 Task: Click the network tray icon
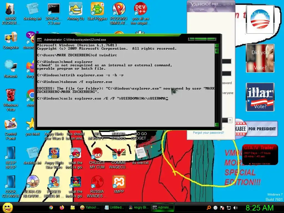229,207
